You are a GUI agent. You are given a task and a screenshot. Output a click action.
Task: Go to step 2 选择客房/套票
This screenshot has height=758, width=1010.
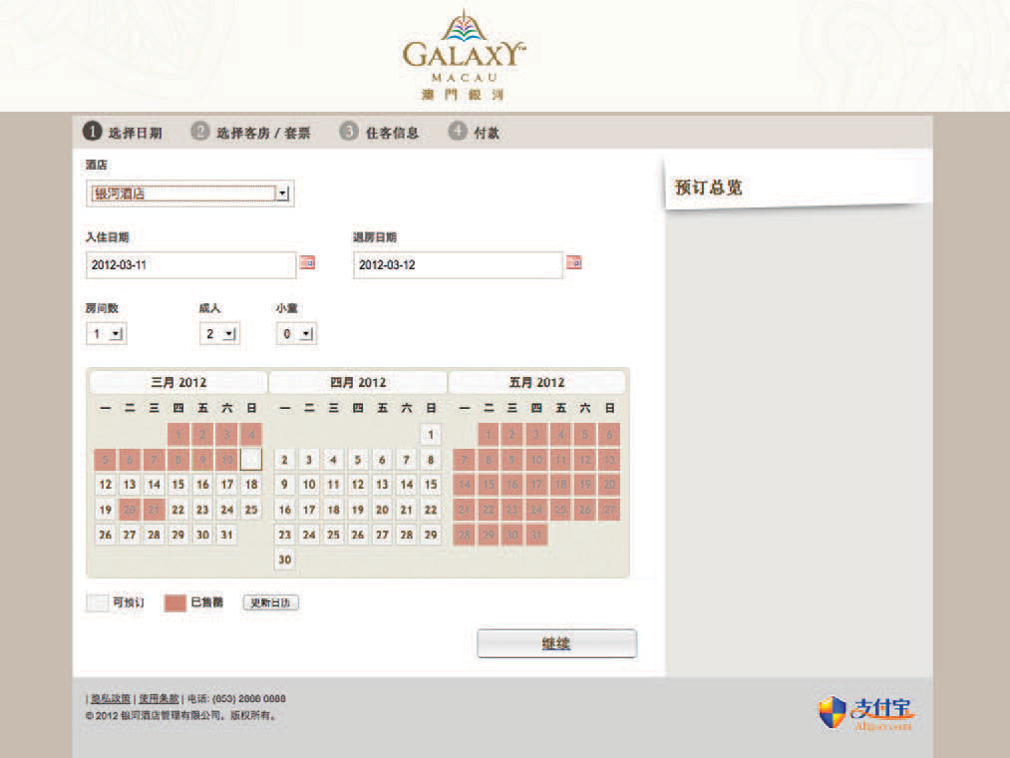[x=251, y=132]
